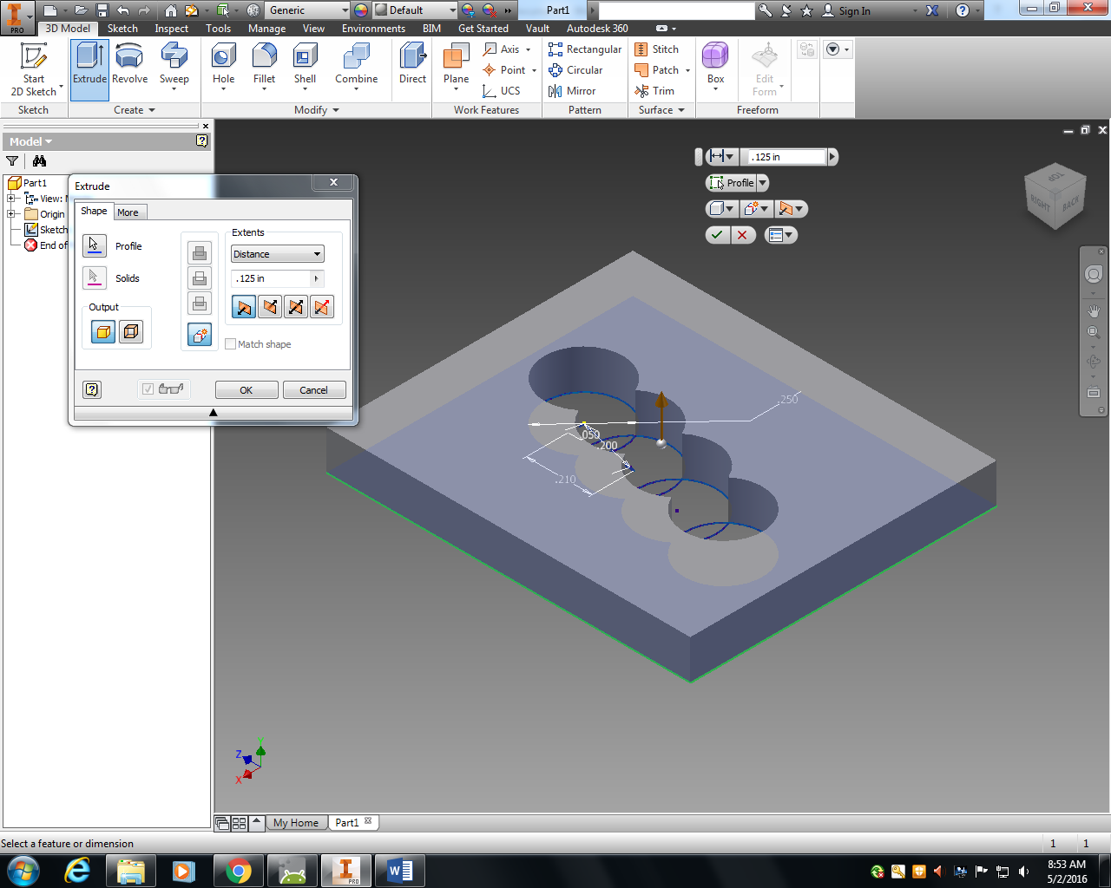1111x888 pixels.
Task: Select the Freeform Box tool
Action: click(x=715, y=66)
